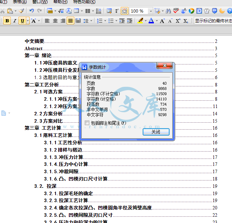The width and height of the screenshot is (232, 223).
Task: Click the 关闭 button in the dialog
Action: (x=156, y=132)
